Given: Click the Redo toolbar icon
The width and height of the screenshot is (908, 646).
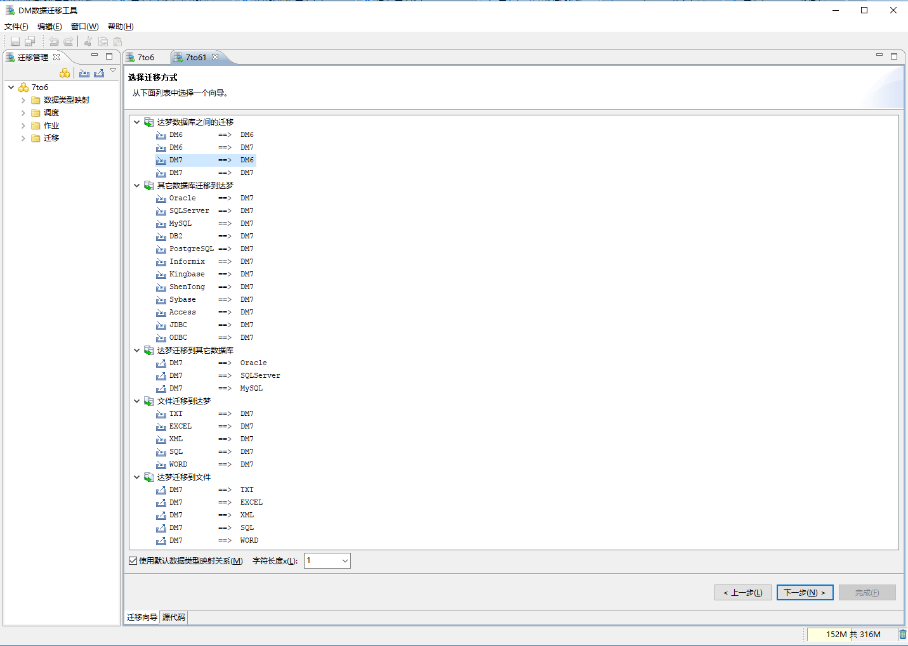Looking at the screenshot, I should point(68,42).
